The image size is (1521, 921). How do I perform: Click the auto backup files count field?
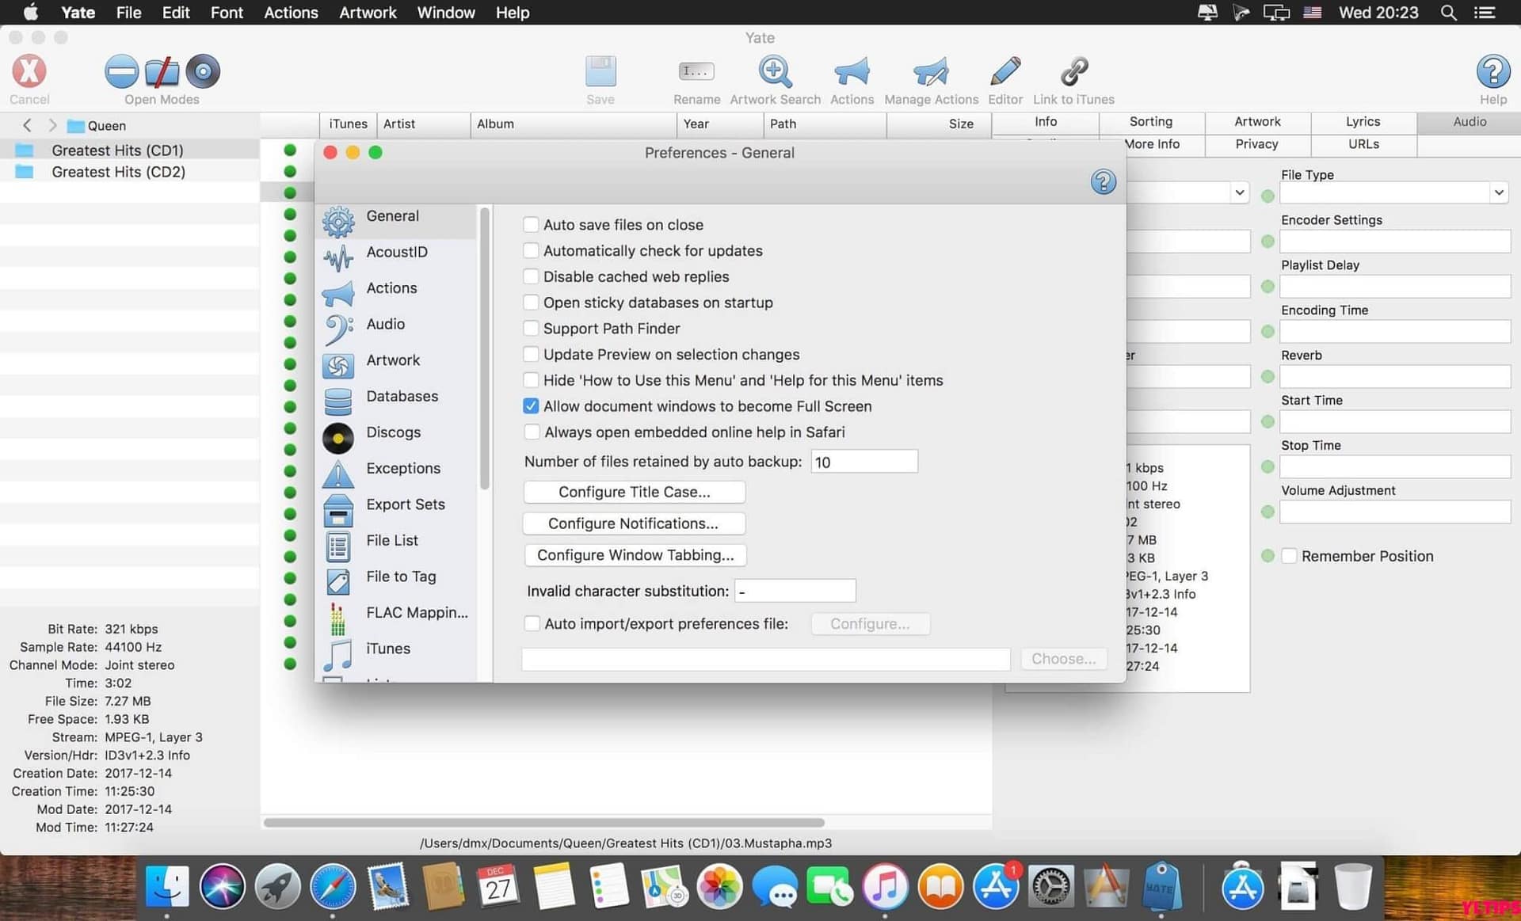click(x=863, y=461)
